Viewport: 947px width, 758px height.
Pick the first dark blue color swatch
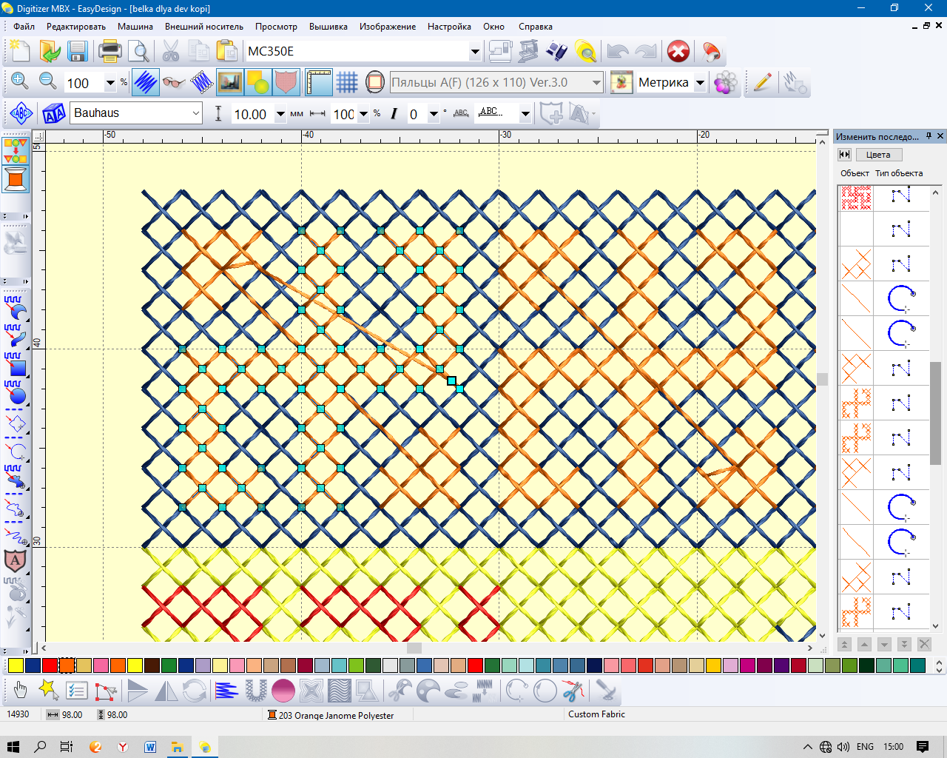(33, 665)
